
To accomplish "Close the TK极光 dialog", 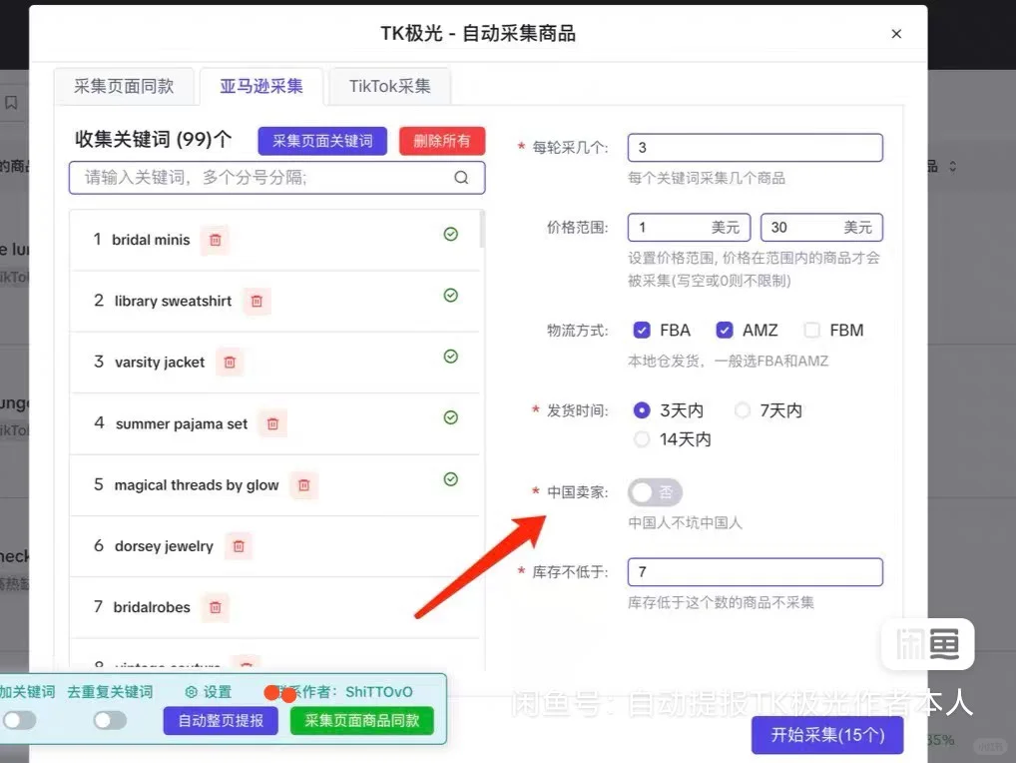I will click(896, 34).
